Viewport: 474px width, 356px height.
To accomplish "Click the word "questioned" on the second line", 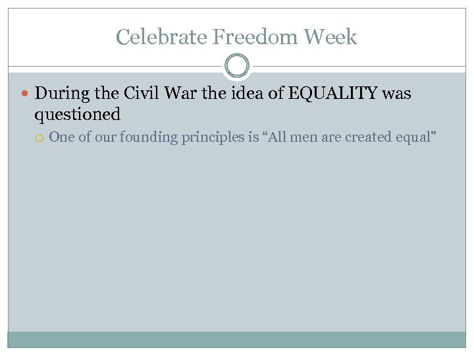I will coord(78,115).
